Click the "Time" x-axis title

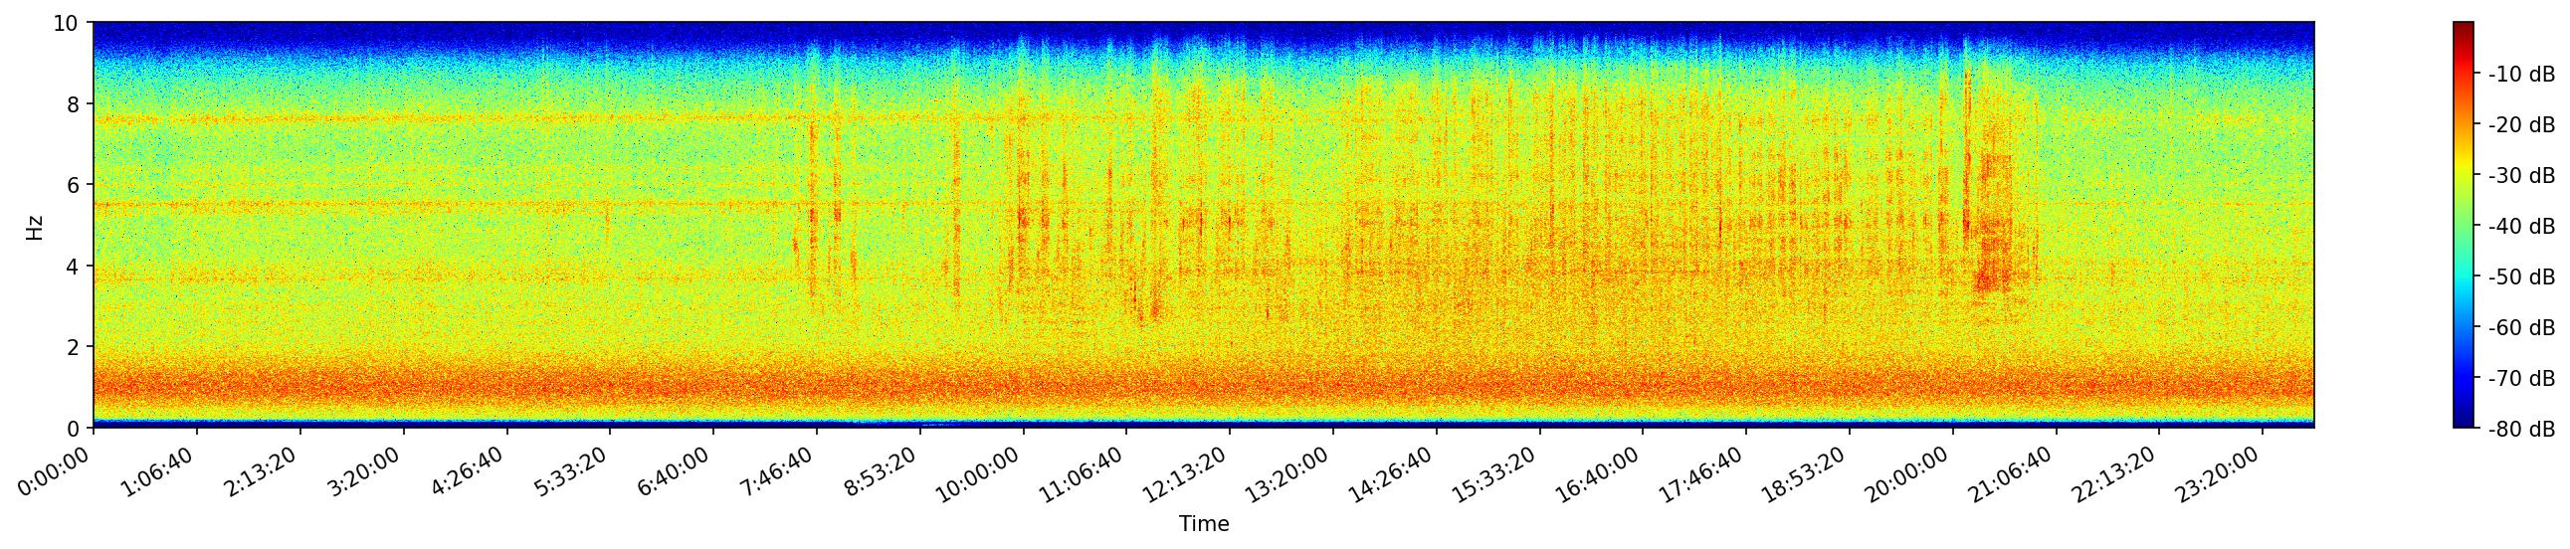pos(1203,524)
